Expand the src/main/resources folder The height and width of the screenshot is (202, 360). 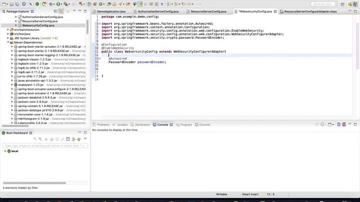[8, 30]
